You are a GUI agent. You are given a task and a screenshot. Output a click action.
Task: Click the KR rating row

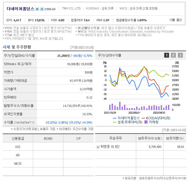click(x=48, y=155)
